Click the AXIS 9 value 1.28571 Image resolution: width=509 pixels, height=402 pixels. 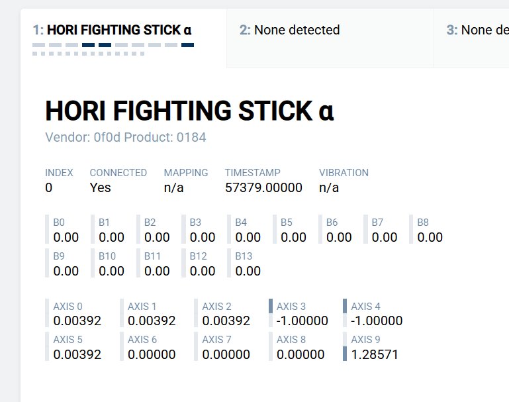point(375,354)
